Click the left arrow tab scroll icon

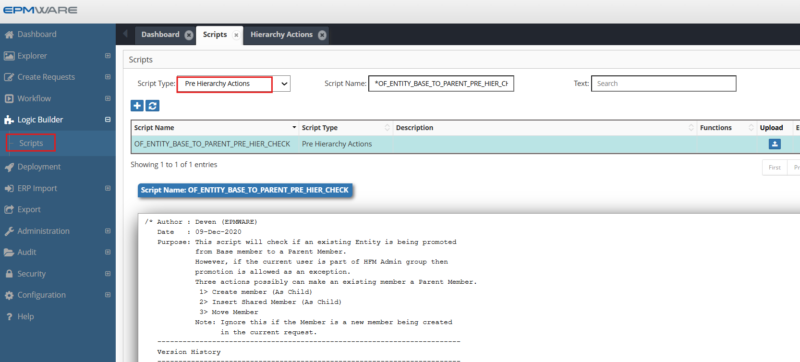tap(125, 34)
